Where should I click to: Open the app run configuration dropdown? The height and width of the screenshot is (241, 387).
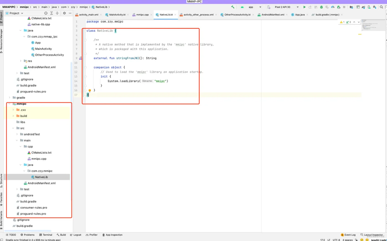(255, 7)
